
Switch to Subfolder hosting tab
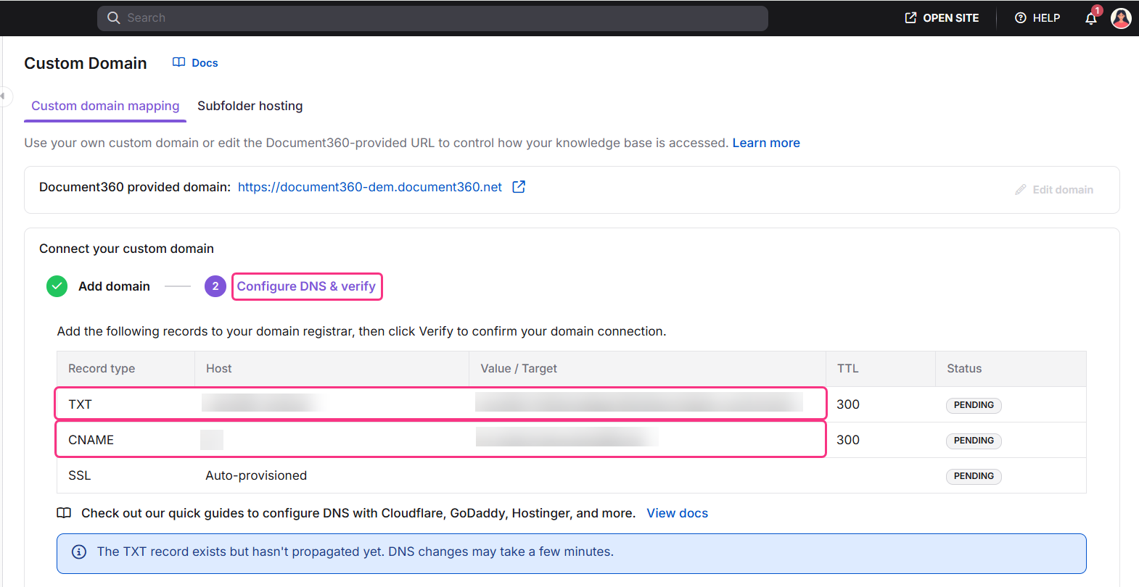[x=250, y=106]
